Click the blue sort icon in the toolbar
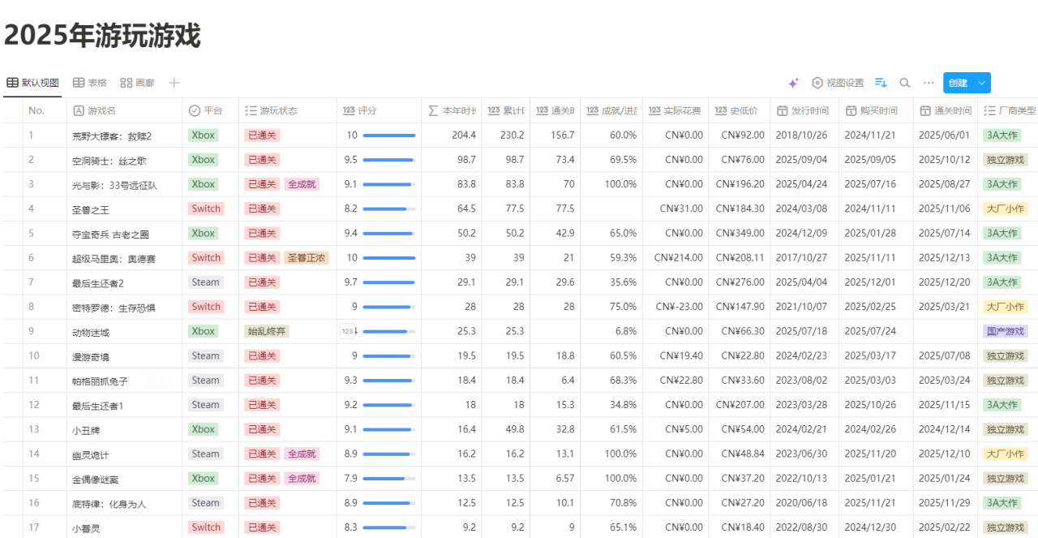 click(x=881, y=83)
